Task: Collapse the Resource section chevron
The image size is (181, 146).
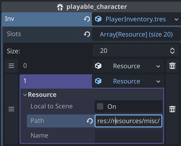Action: point(25,95)
